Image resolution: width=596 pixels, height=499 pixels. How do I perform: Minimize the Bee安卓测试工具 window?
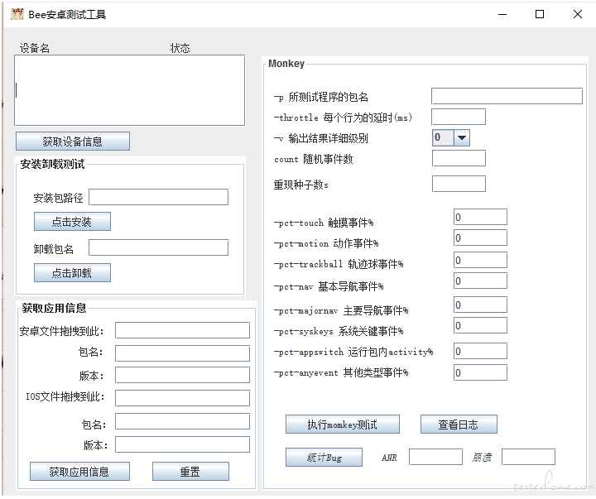(502, 14)
